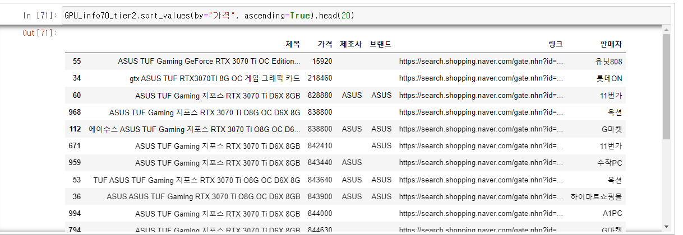
Task: Click seller 11번가 in row 671
Action: click(x=611, y=145)
